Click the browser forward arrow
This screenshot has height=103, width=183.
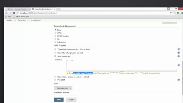click(10, 13)
